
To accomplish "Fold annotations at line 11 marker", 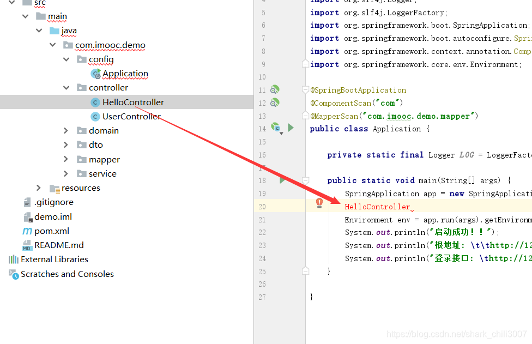I will point(305,89).
